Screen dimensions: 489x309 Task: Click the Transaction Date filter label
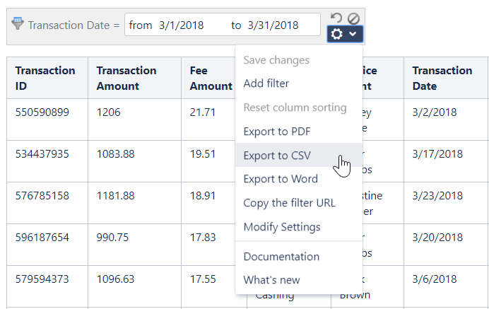(69, 25)
